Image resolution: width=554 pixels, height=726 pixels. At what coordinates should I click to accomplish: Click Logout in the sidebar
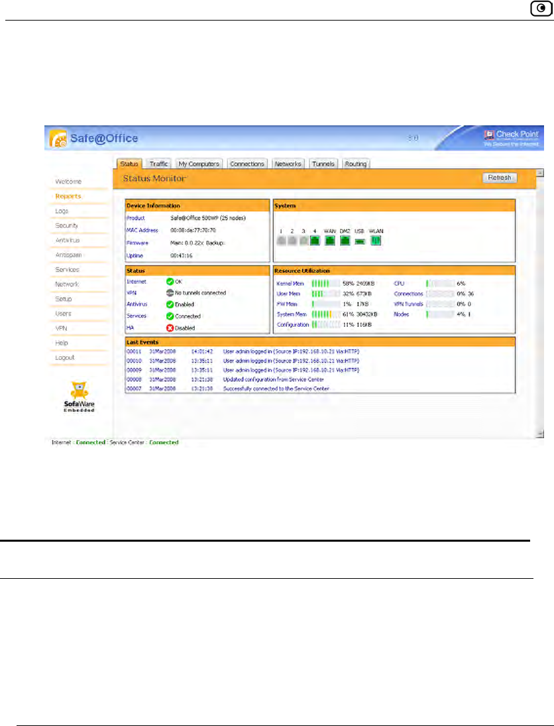65,358
